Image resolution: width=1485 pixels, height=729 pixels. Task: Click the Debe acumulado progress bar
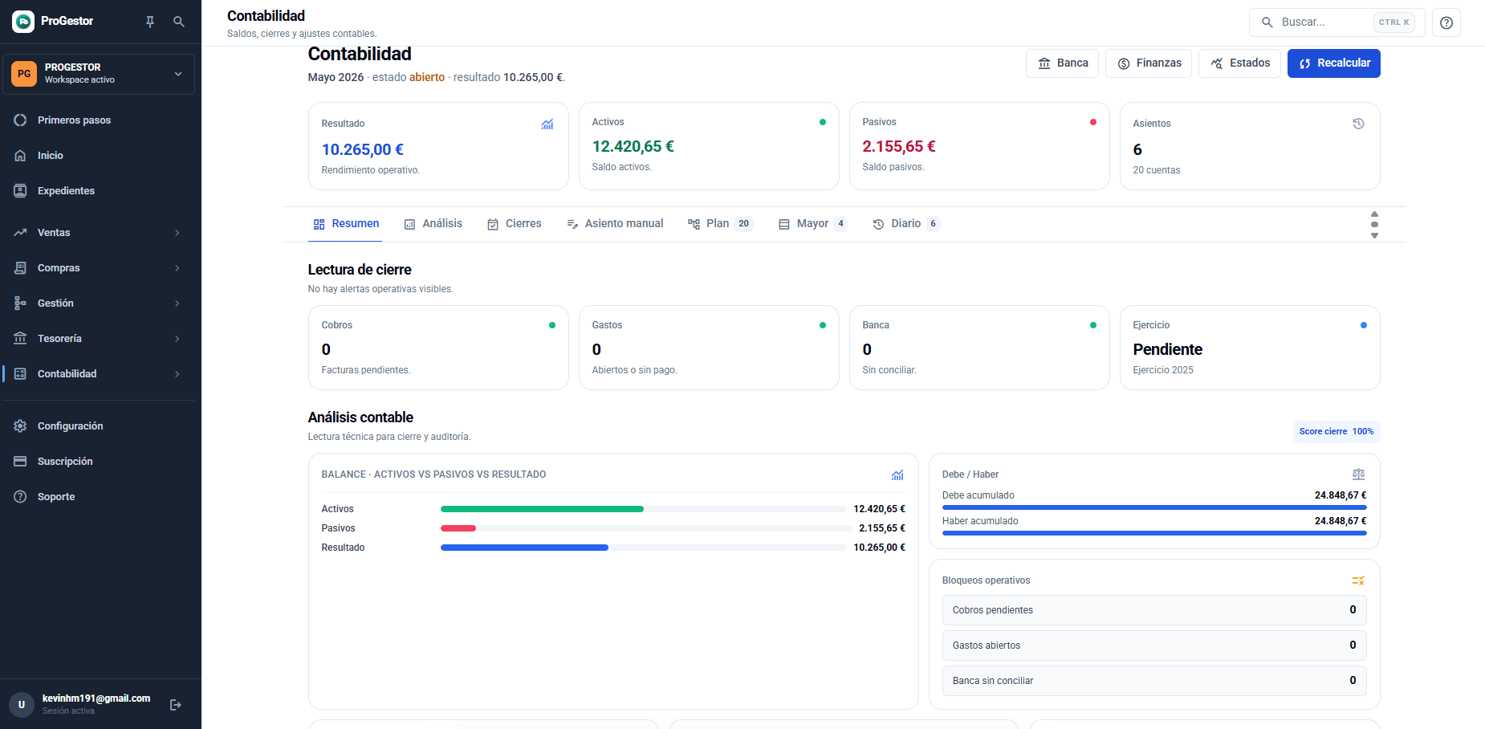click(x=1154, y=507)
